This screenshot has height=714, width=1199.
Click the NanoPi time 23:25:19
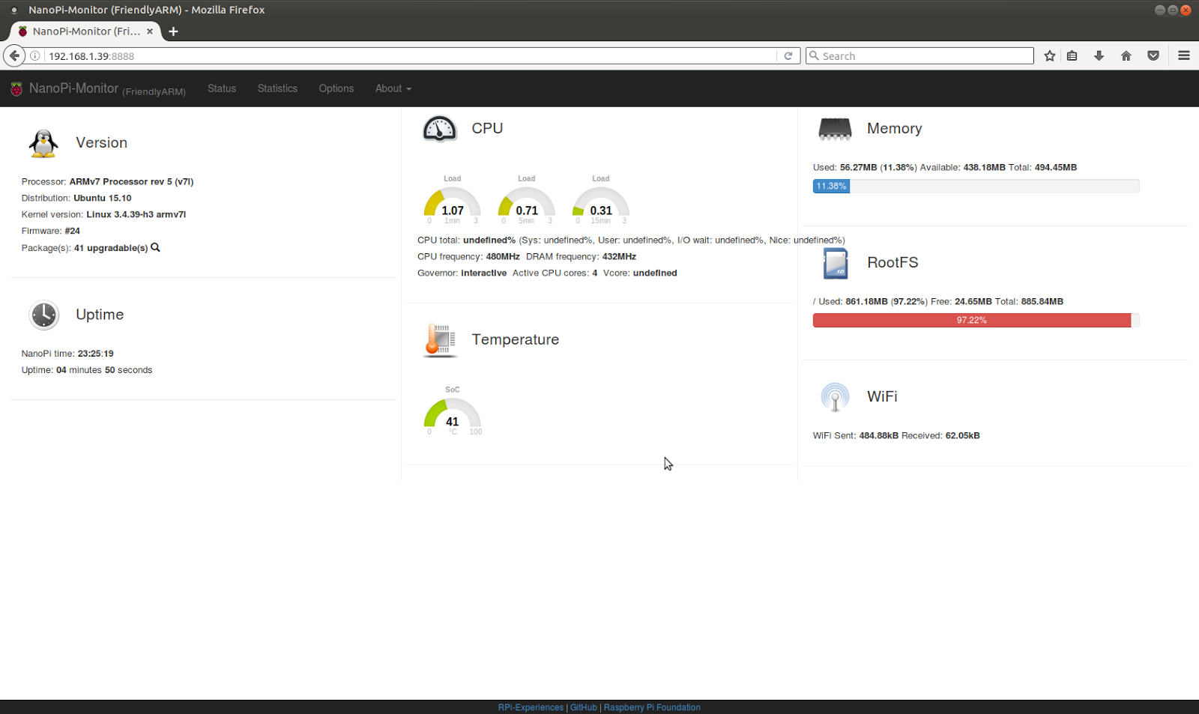pos(96,354)
